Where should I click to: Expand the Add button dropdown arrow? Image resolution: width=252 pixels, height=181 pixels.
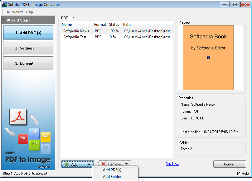click(x=89, y=164)
